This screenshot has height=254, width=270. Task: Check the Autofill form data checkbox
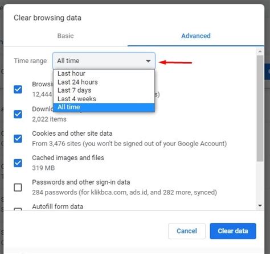18,209
